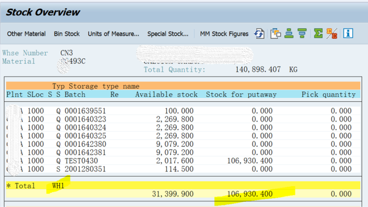Viewport: 368px width, 207px height.
Task: Select batch 0001642380
Action: tap(85, 144)
